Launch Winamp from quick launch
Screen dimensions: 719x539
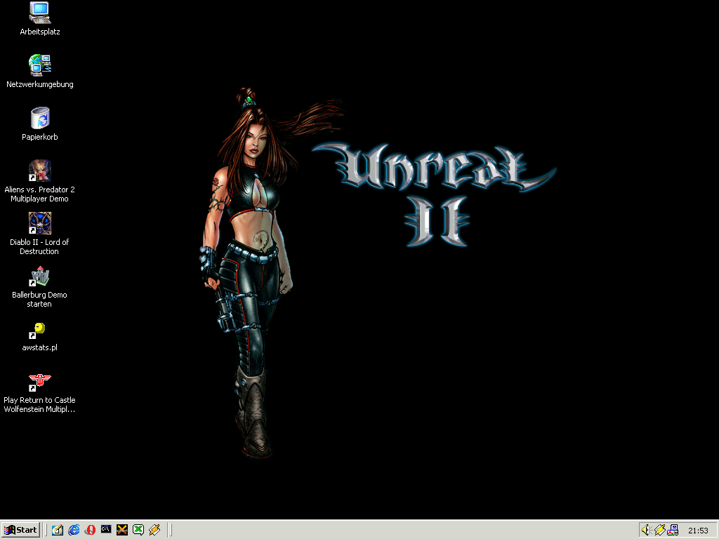[154, 530]
